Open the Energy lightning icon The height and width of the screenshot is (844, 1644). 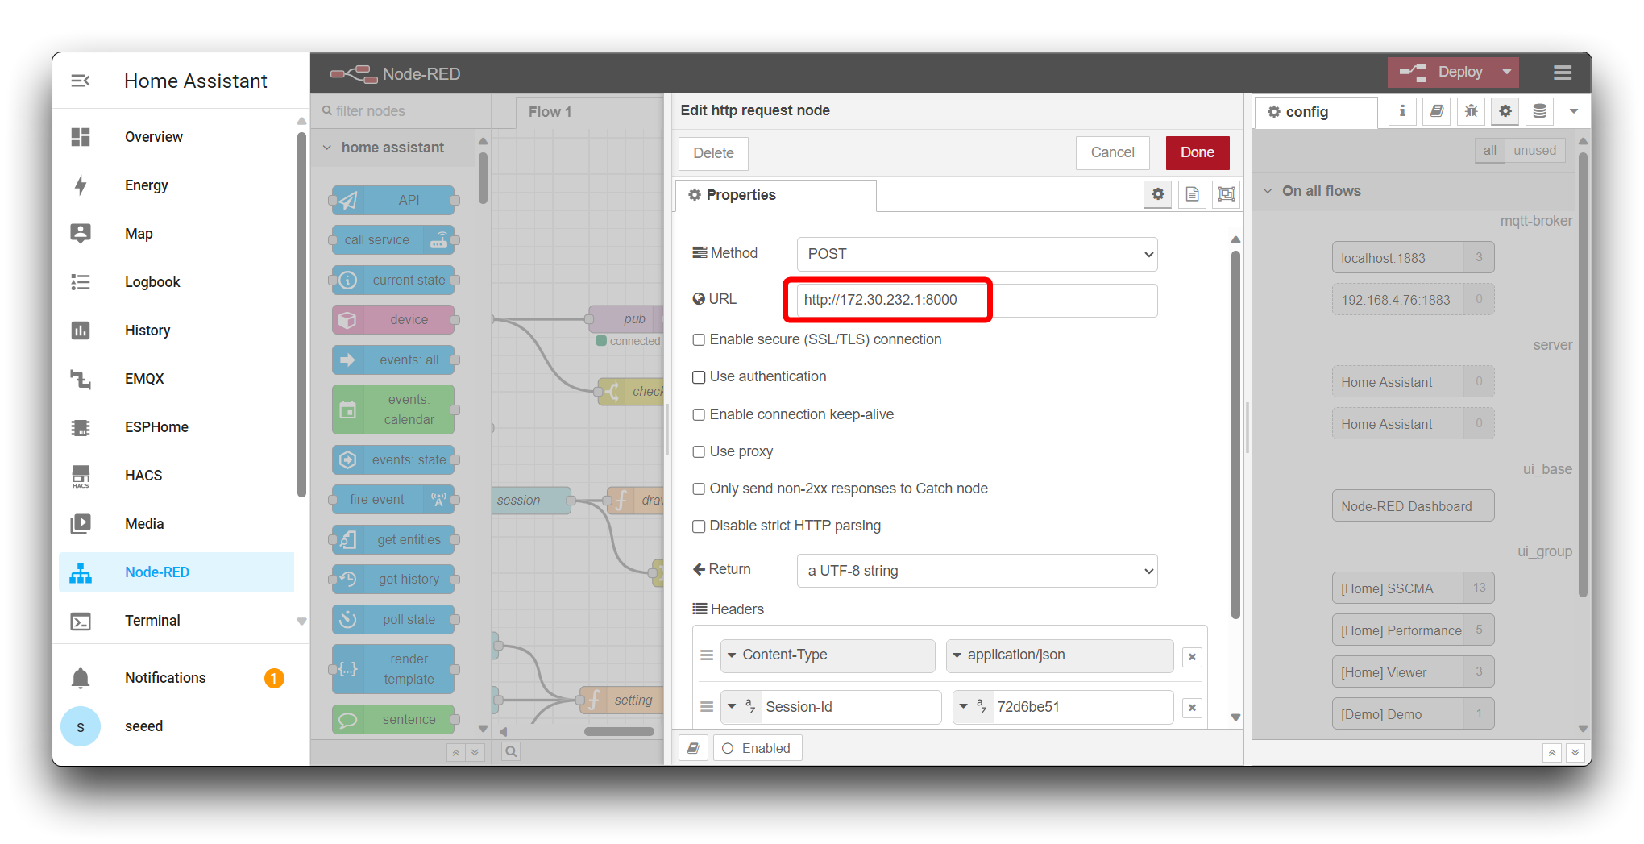[81, 185]
